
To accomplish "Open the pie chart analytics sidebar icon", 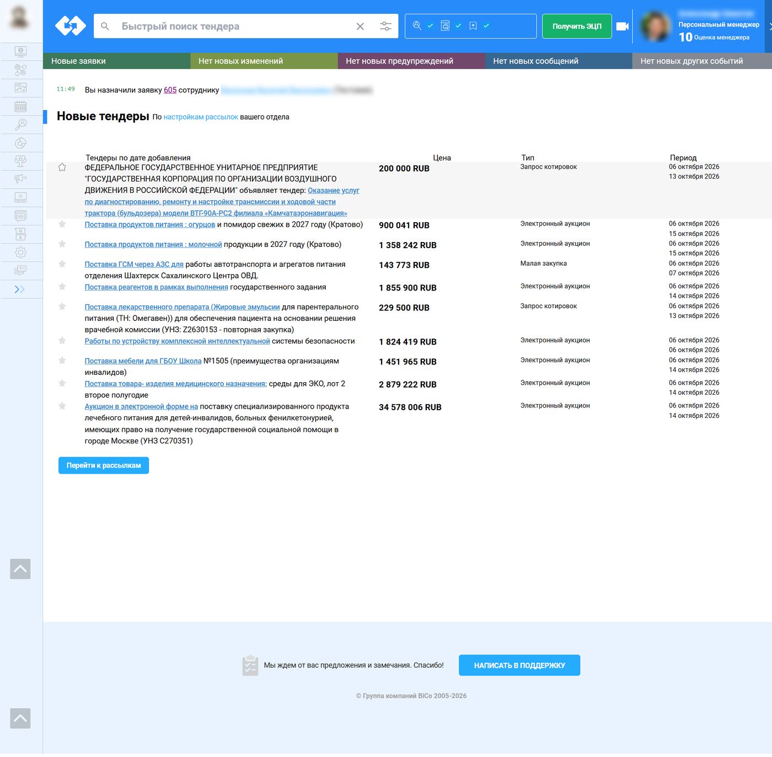I will tap(20, 143).
